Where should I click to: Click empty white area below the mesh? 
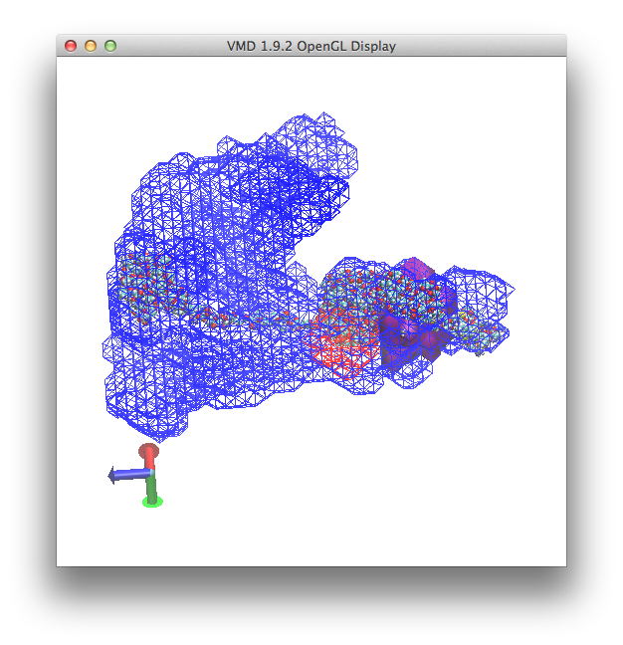coord(348,498)
